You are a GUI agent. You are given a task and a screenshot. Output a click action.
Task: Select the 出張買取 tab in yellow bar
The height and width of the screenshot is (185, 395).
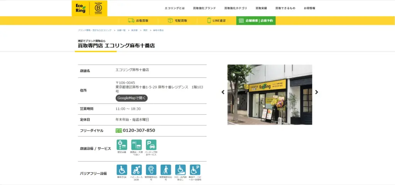point(138,21)
